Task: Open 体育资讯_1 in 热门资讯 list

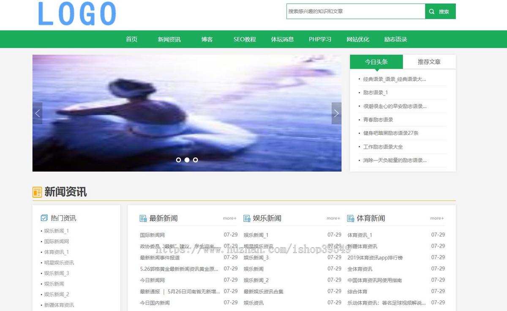Action: [x=57, y=252]
